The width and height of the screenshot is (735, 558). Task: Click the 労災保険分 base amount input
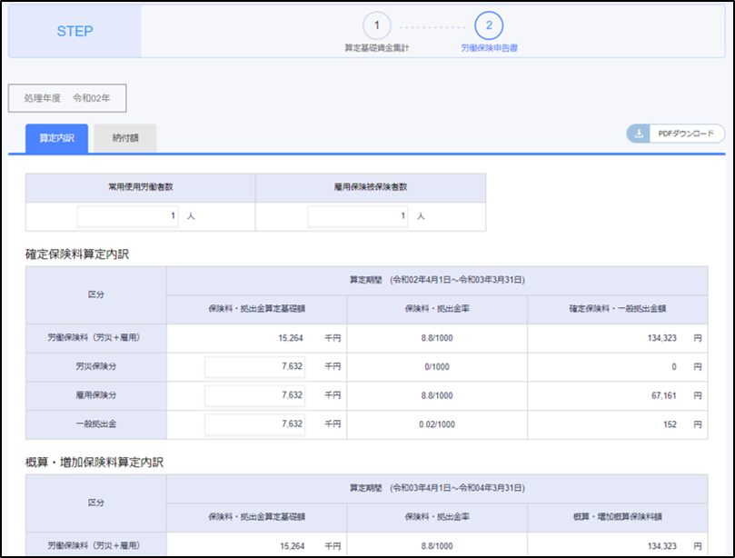(255, 366)
